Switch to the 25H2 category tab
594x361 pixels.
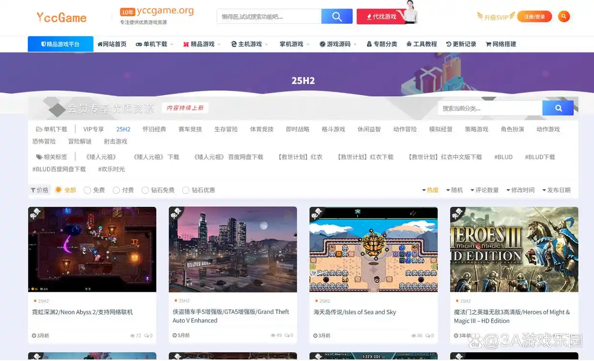[123, 128]
